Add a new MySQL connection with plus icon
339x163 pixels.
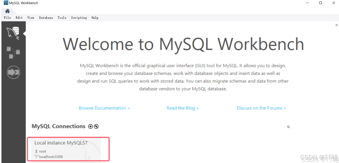click(90, 127)
